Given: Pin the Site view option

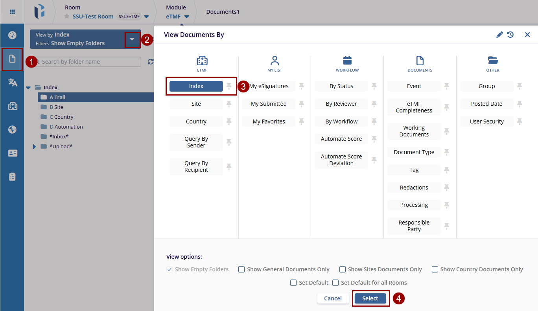Looking at the screenshot, I should coord(228,104).
